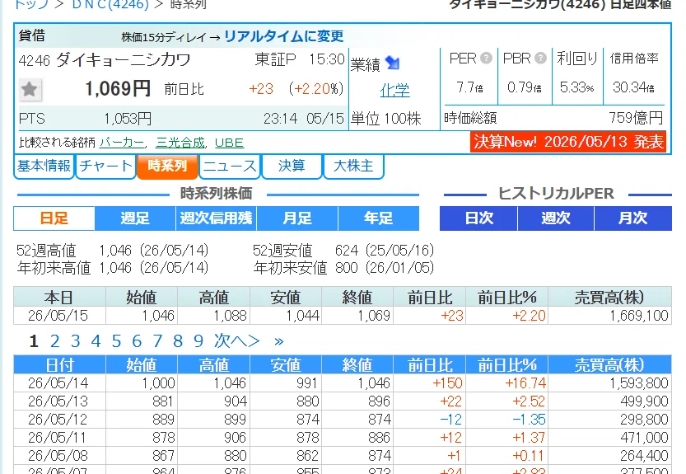Click the 決算New! 2026/05/13 発表 banner
The image size is (686, 474).
[568, 142]
